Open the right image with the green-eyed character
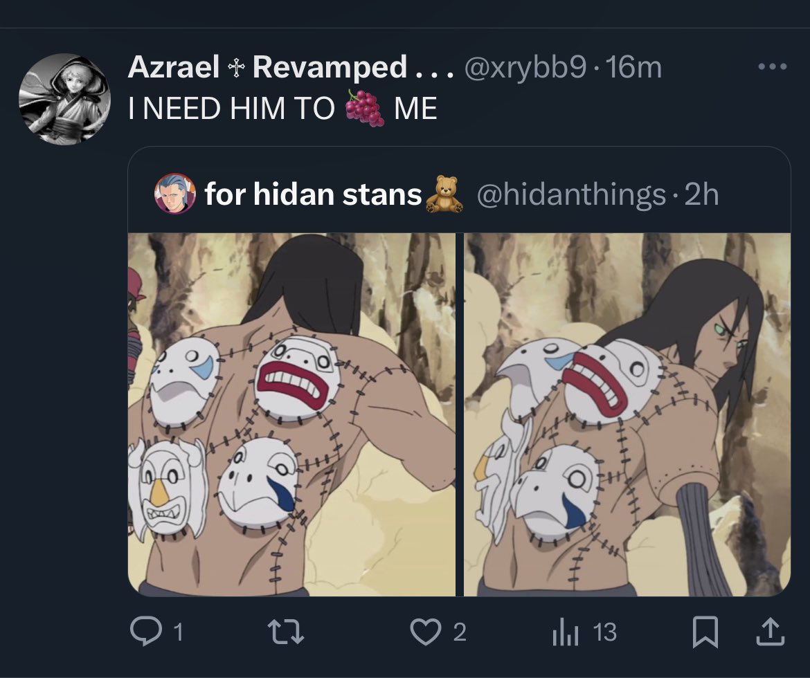Image resolution: width=810 pixels, height=678 pixels. tap(627, 414)
